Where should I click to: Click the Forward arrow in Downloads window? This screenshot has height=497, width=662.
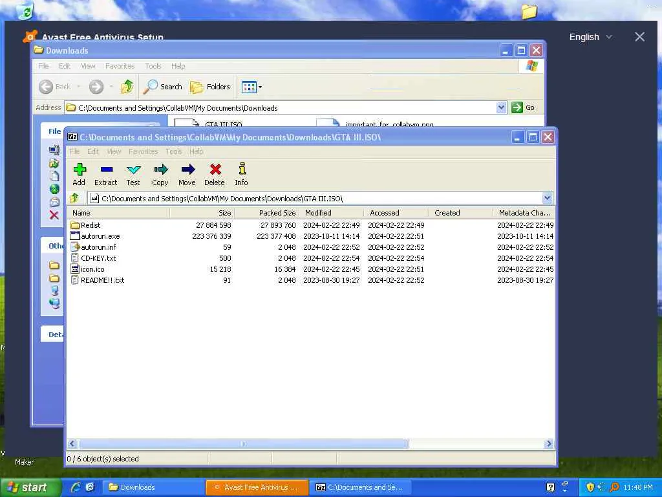pyautogui.click(x=96, y=87)
